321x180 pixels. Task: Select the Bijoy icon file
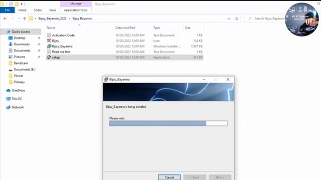(x=49, y=40)
